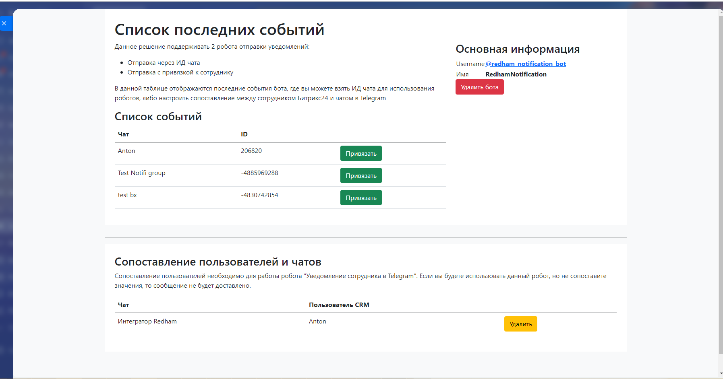
Task: Click Привязать in the test bx row
Action: click(x=361, y=198)
